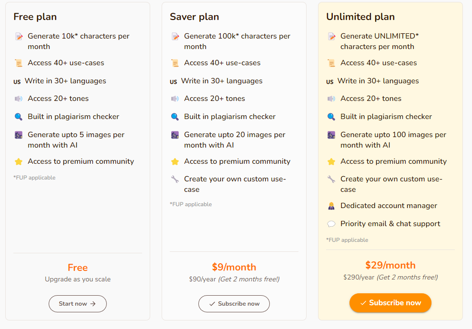The width and height of the screenshot is (472, 329).
Task: Click the scroll icon beside Saver use-cases
Action: (175, 63)
